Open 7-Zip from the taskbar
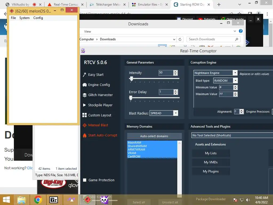The image size is (273, 205). 53,200
